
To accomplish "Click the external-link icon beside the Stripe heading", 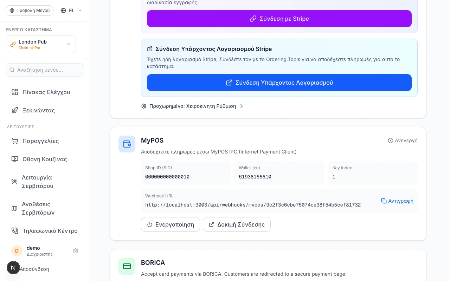I will tap(150, 49).
